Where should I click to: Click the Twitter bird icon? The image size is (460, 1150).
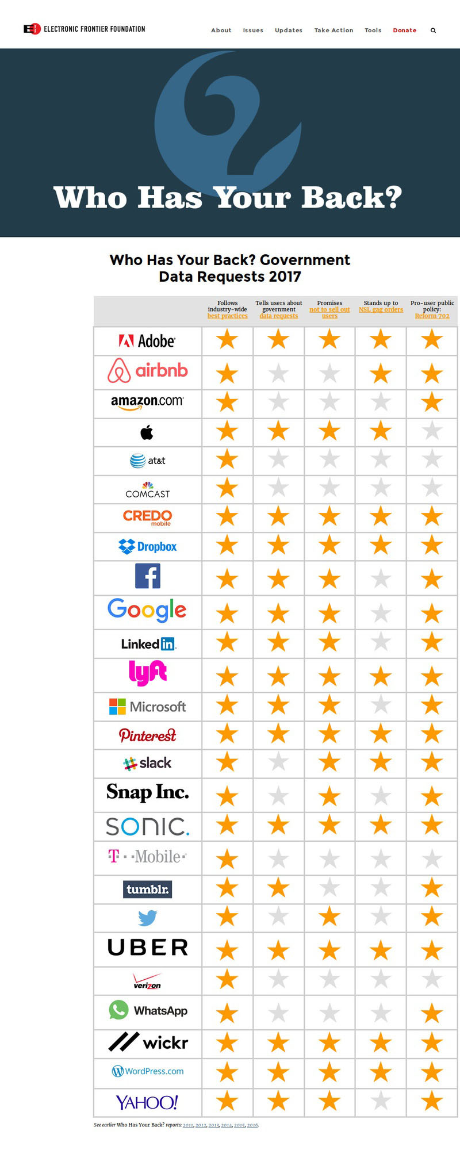(x=147, y=918)
